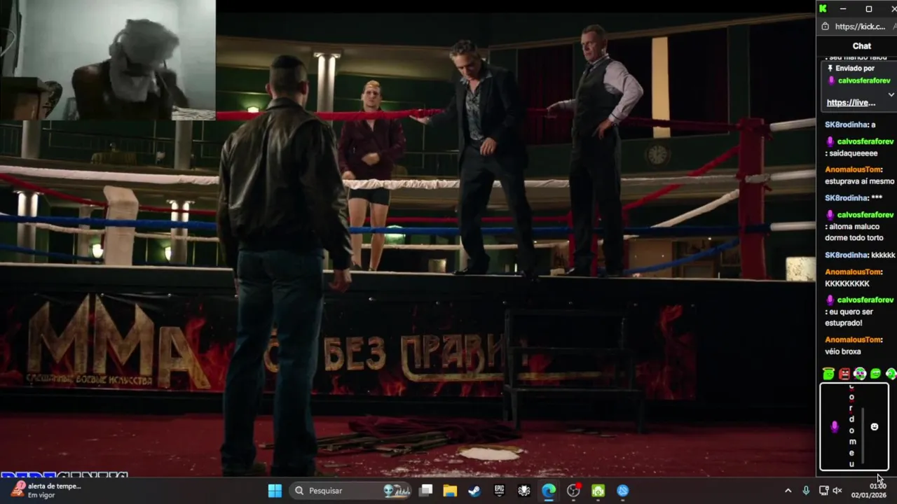Click the purple badge in the chat input

[834, 426]
